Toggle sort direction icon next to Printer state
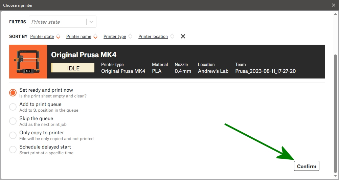The height and width of the screenshot is (180, 339). (x=58, y=36)
